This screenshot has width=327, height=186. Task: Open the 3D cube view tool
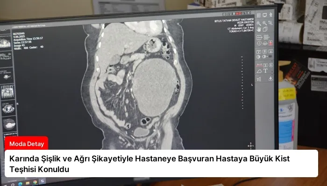pyautogui.click(x=265, y=29)
